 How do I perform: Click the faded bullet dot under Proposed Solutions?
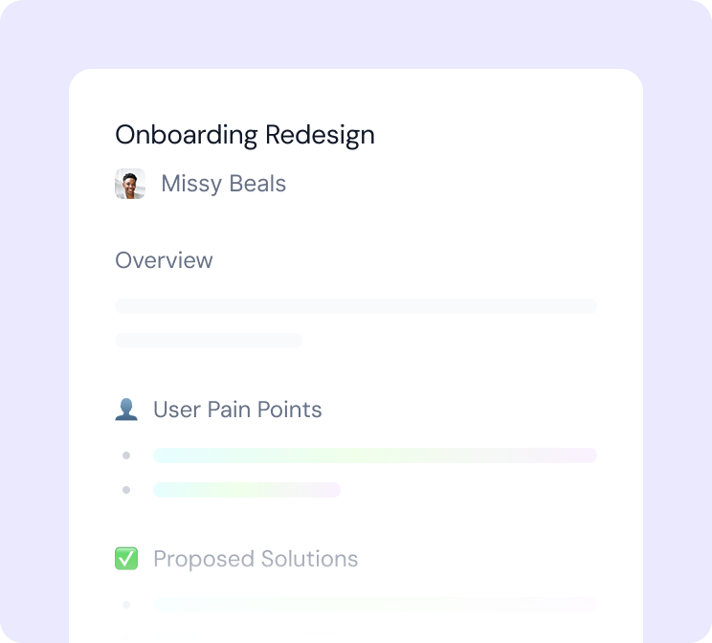[126, 605]
